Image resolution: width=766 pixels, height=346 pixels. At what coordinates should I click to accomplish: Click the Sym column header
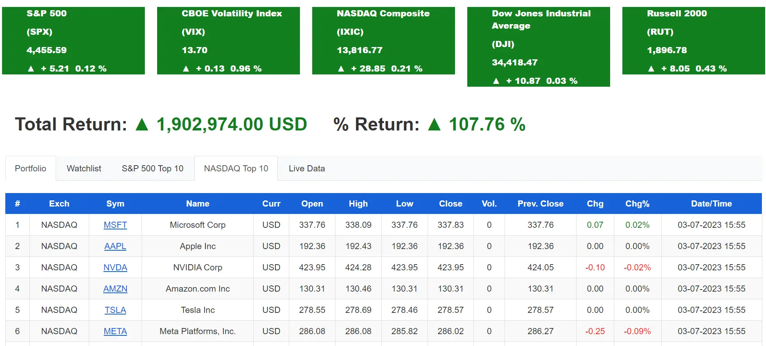coord(115,204)
